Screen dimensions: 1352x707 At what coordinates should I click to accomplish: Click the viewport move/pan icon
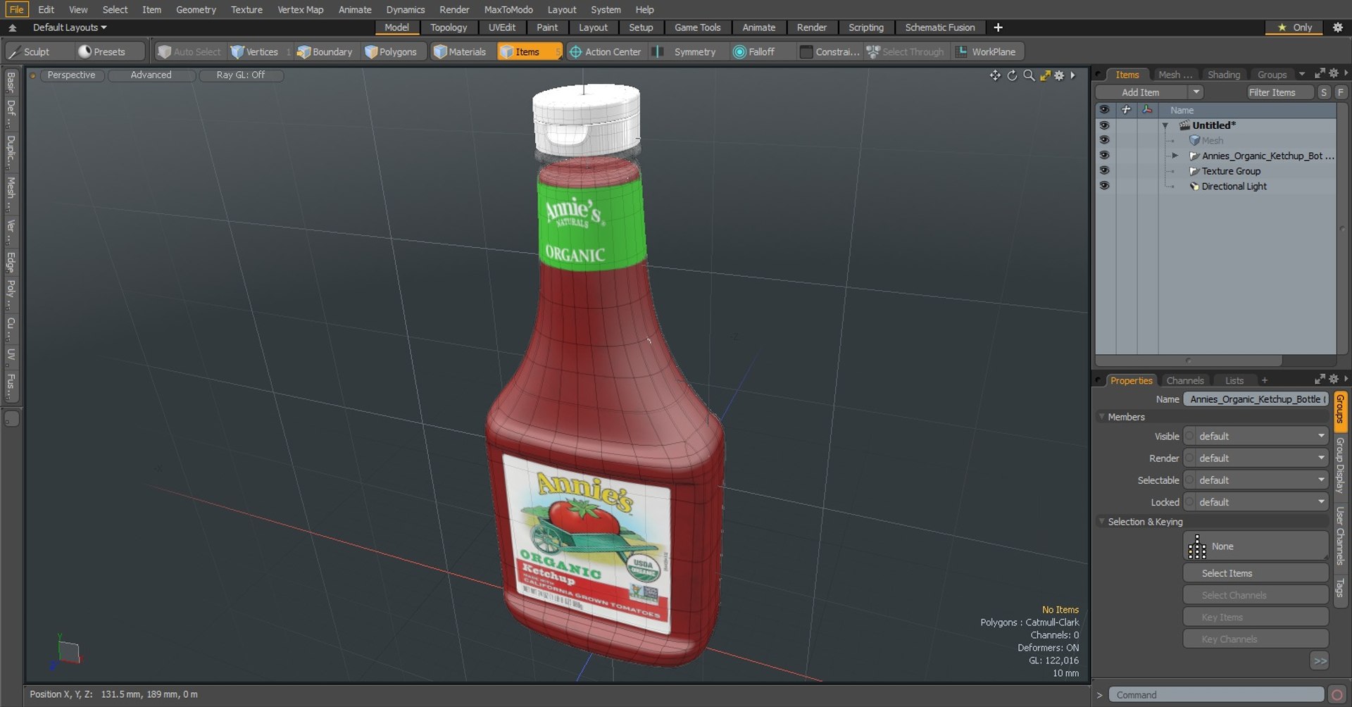(x=995, y=75)
